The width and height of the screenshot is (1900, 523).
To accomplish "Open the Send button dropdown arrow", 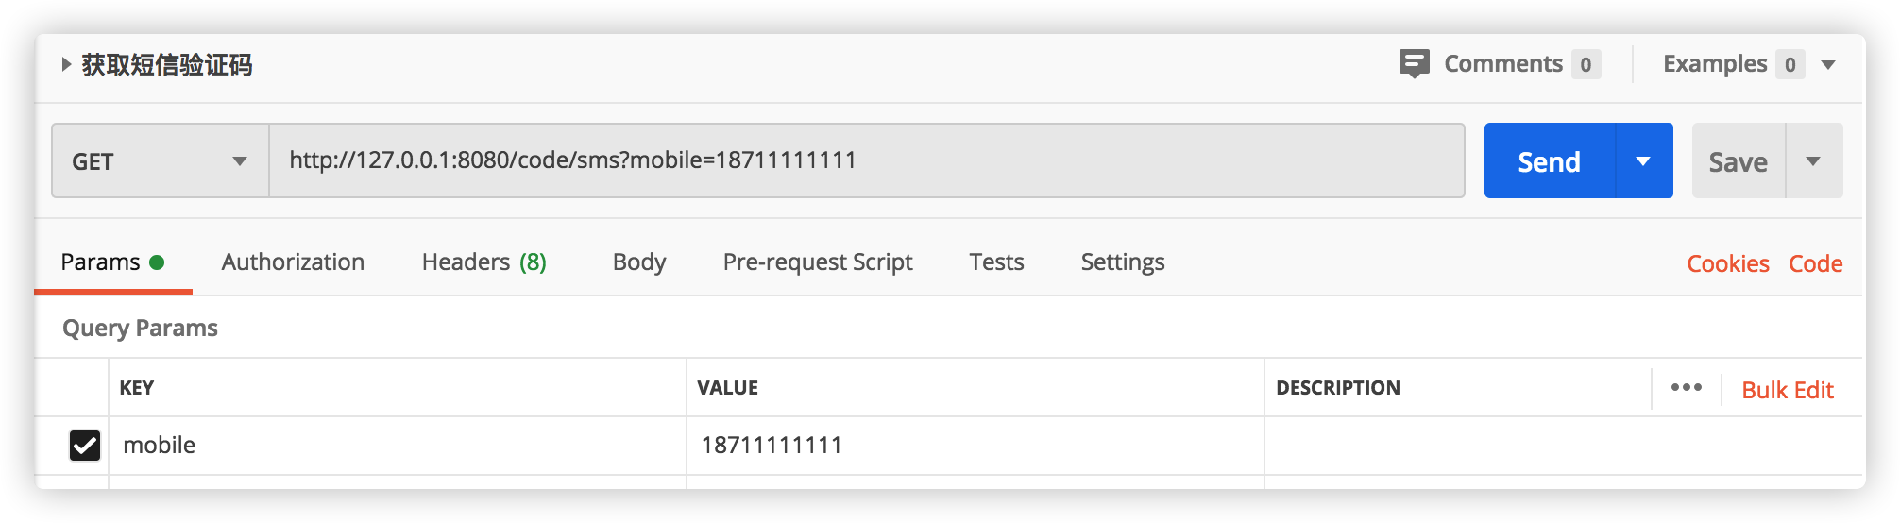I will (x=1643, y=161).
